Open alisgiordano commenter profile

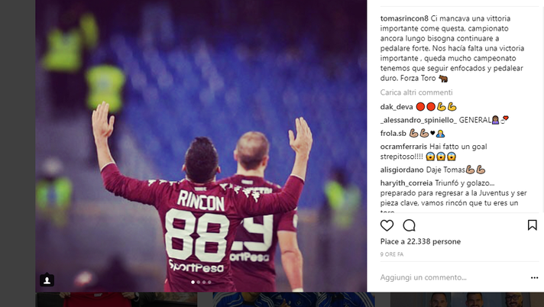click(x=402, y=170)
